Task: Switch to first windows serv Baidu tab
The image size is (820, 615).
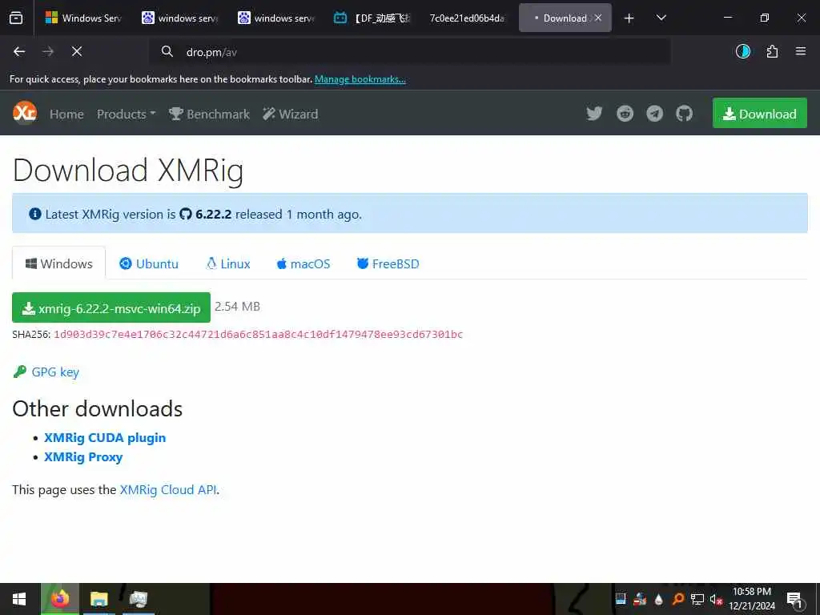Action: pos(180,18)
